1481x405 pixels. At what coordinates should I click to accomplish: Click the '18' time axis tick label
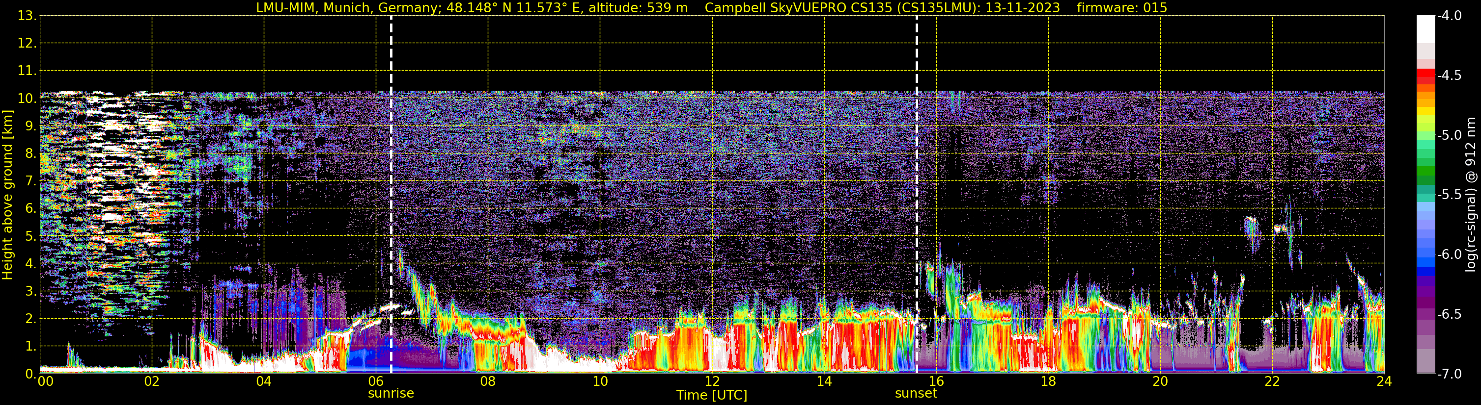click(1049, 381)
